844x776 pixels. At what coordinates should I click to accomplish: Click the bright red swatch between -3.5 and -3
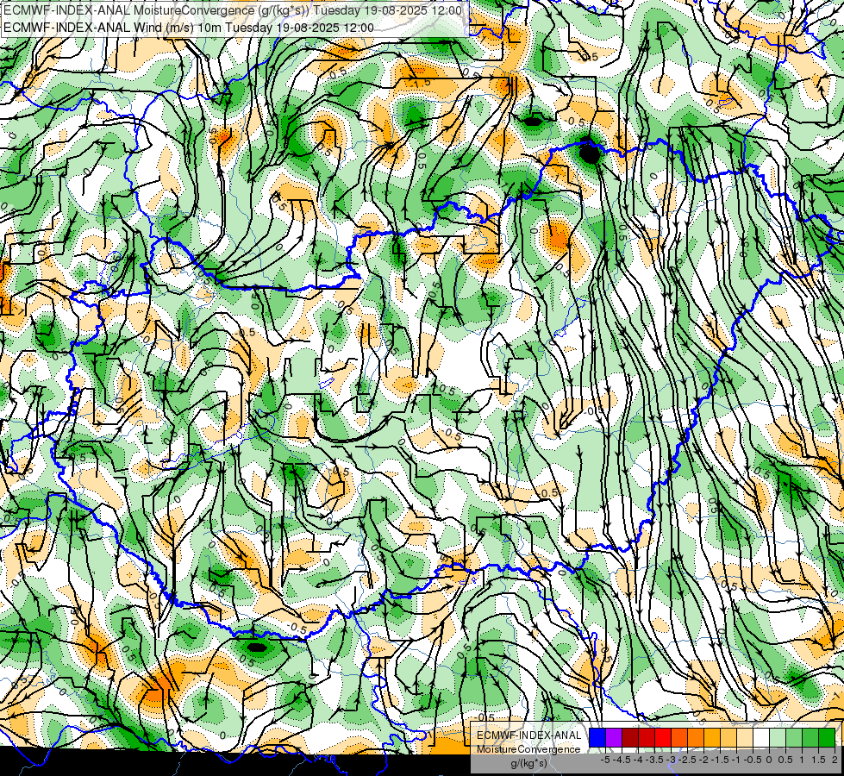click(x=663, y=738)
